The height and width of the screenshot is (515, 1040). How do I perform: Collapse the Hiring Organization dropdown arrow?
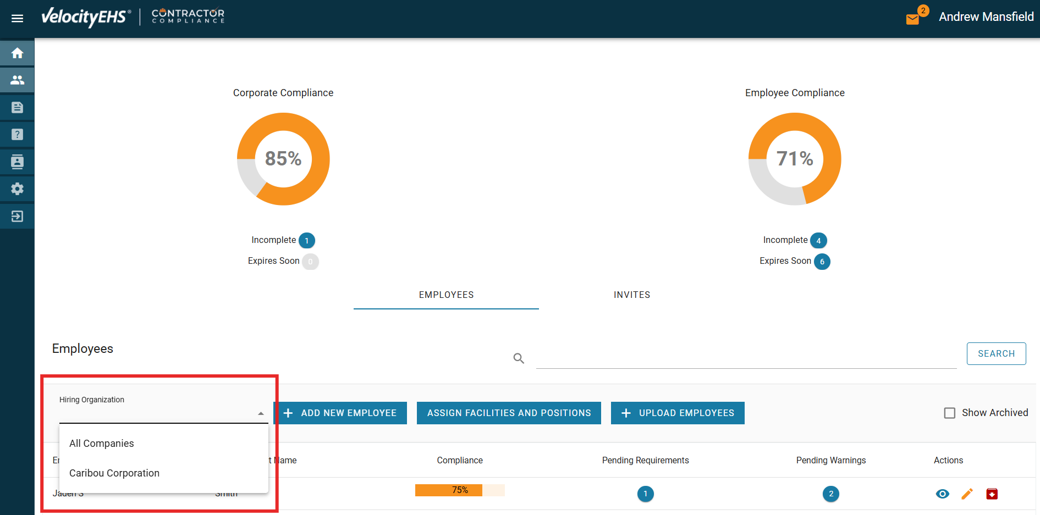[261, 413]
